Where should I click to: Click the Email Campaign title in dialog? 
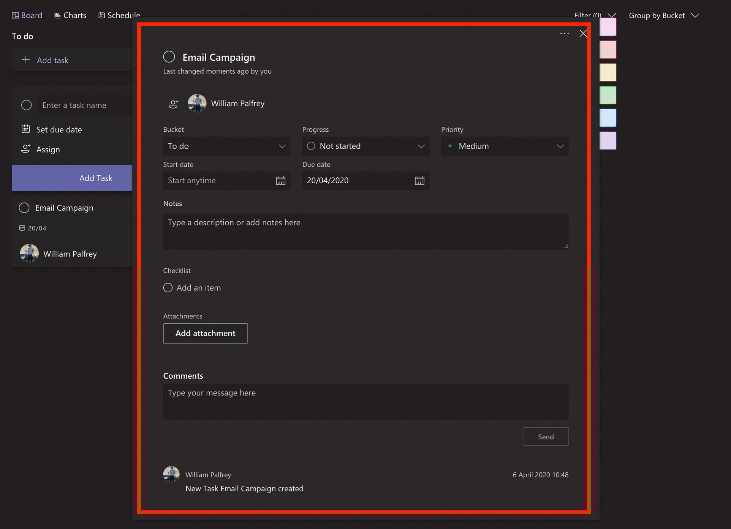click(x=219, y=57)
